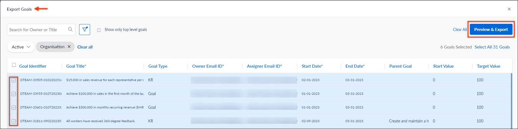The height and width of the screenshot is (129, 518).
Task: Click the Start Value column header
Action: (x=443, y=66)
